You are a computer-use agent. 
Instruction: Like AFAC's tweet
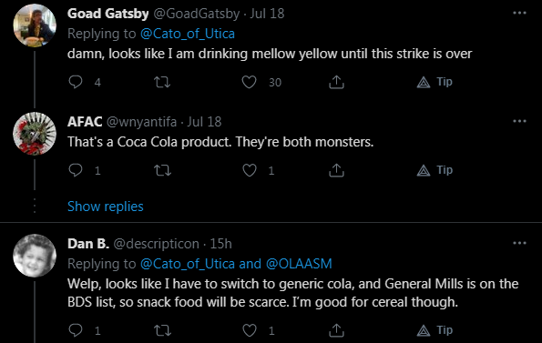point(249,170)
